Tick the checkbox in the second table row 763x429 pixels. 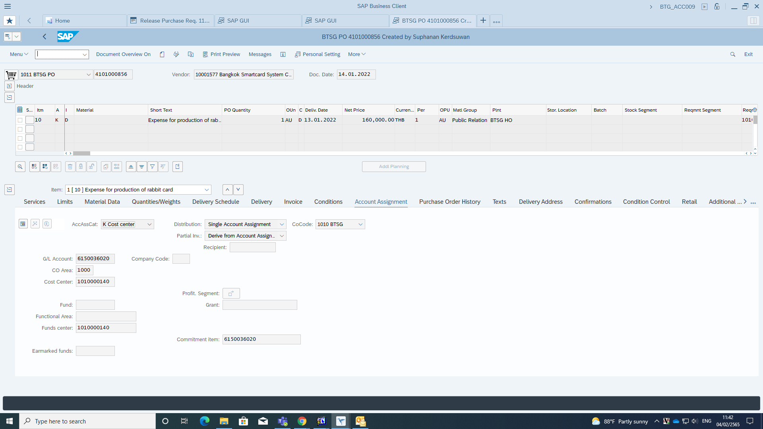[20, 129]
